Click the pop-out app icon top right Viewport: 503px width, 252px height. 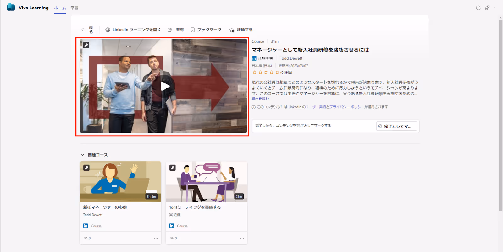[x=487, y=8]
